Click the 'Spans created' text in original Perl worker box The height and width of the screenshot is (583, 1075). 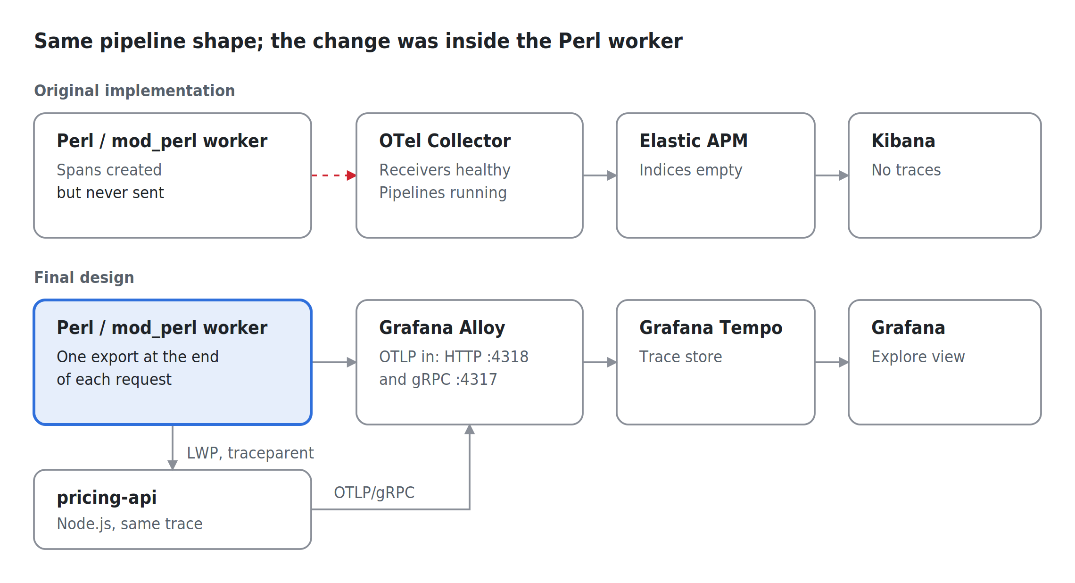point(109,170)
